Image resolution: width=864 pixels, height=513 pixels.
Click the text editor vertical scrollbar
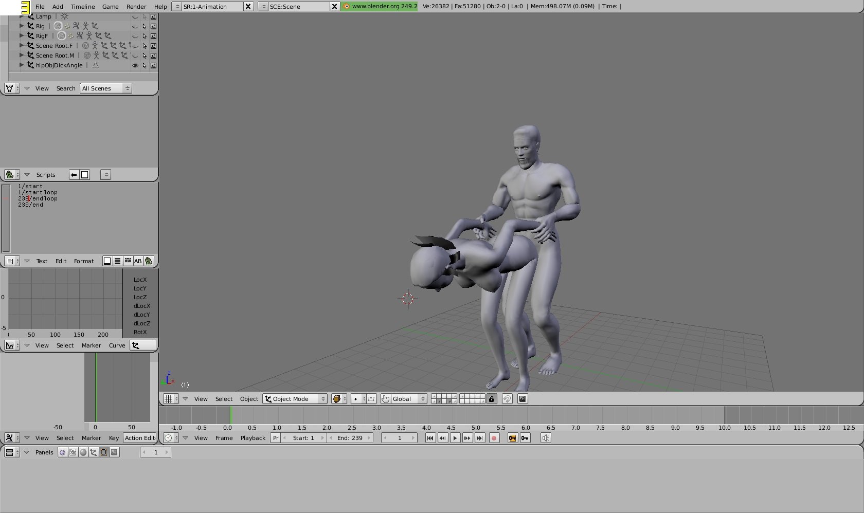[x=6, y=218]
